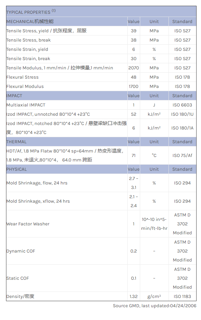This screenshot has width=201, height=320.
Task: Click the PHYSICAL section header label
Action: pyautogui.click(x=17, y=169)
